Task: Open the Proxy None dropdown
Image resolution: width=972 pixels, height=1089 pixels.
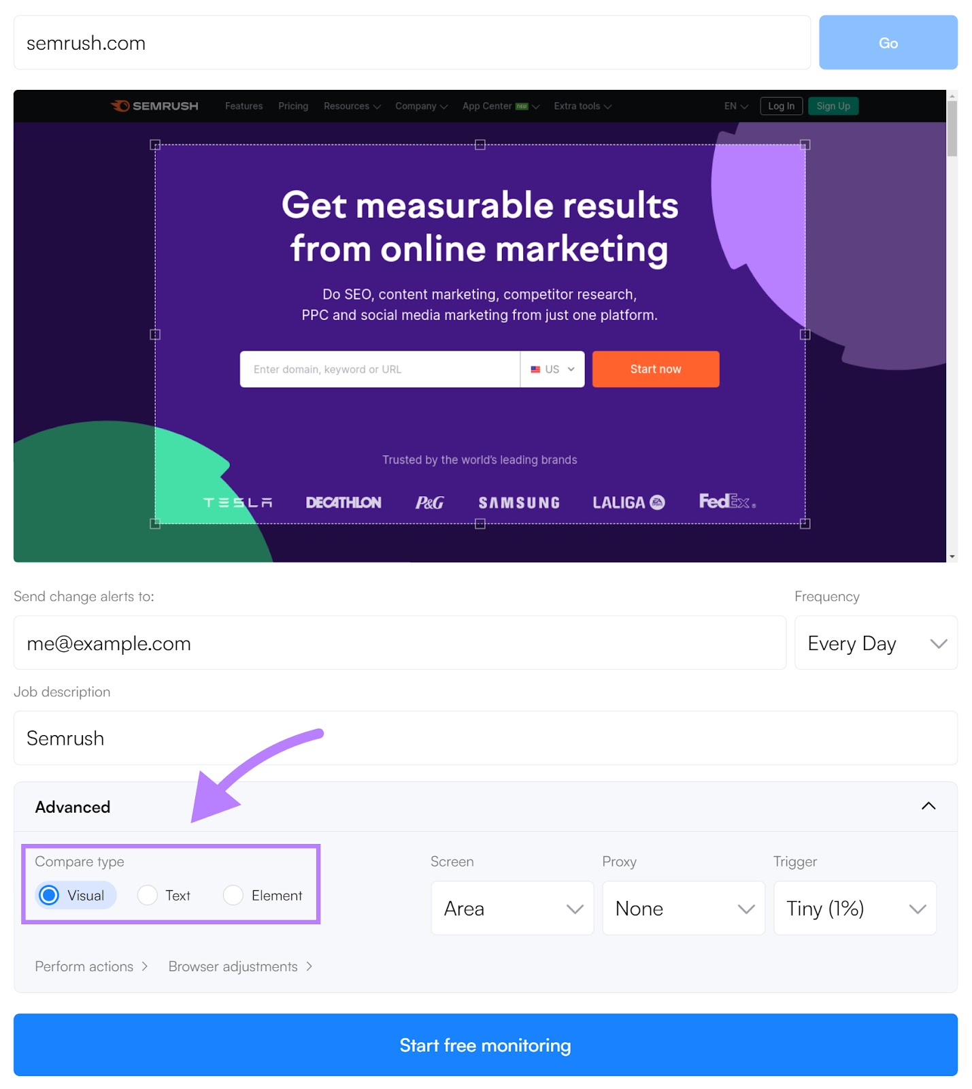Action: [684, 908]
